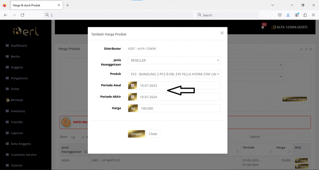Click the calendar icon beside Periode Akhir
Viewport: 319px width, 170px height.
point(132,97)
